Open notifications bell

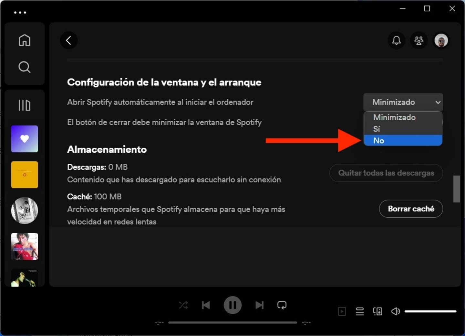396,40
